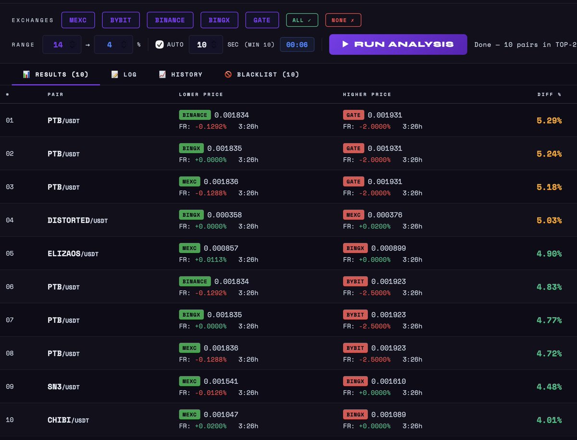The width and height of the screenshot is (577, 440).
Task: Click BYBIT badge in row 06
Action: pos(355,282)
